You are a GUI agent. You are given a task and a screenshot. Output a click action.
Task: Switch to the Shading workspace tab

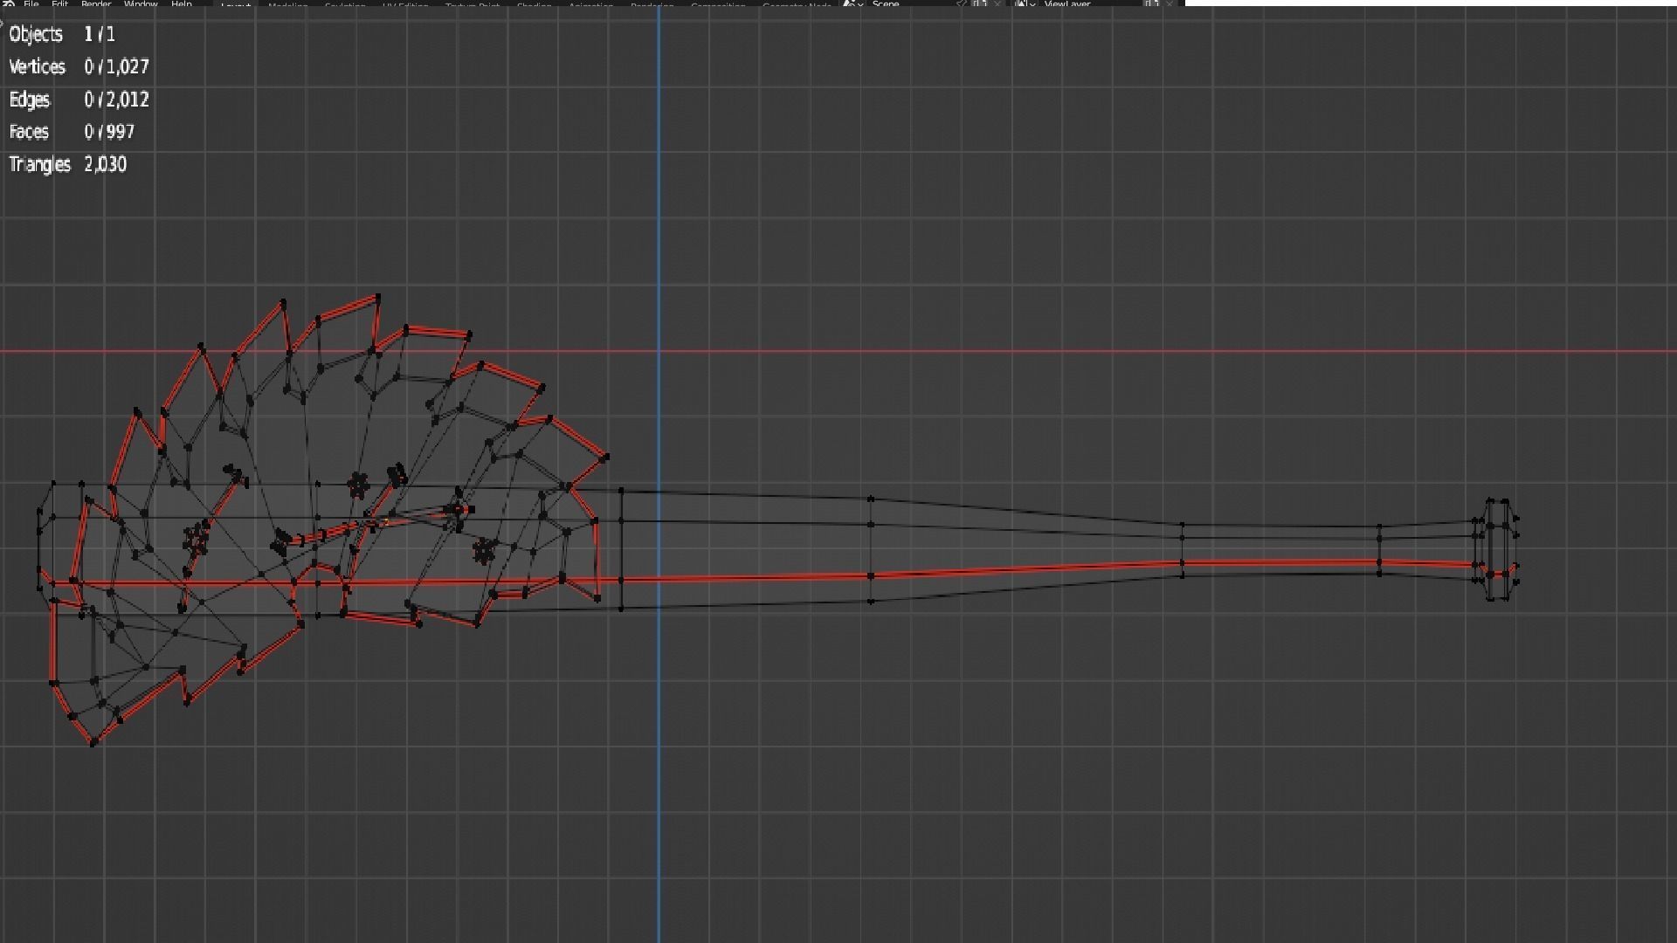pyautogui.click(x=535, y=4)
